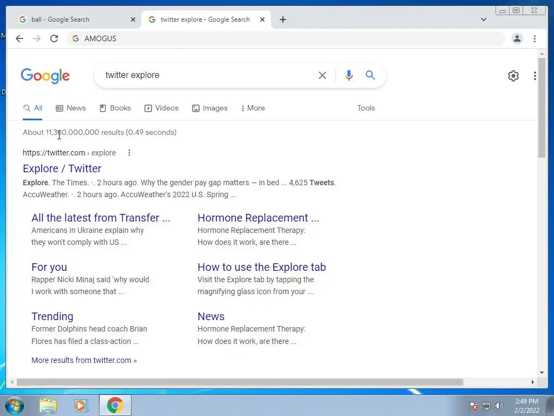Click the horizontal scrollbar left arrow
Viewport: 554px width, 416px height.
12,382
